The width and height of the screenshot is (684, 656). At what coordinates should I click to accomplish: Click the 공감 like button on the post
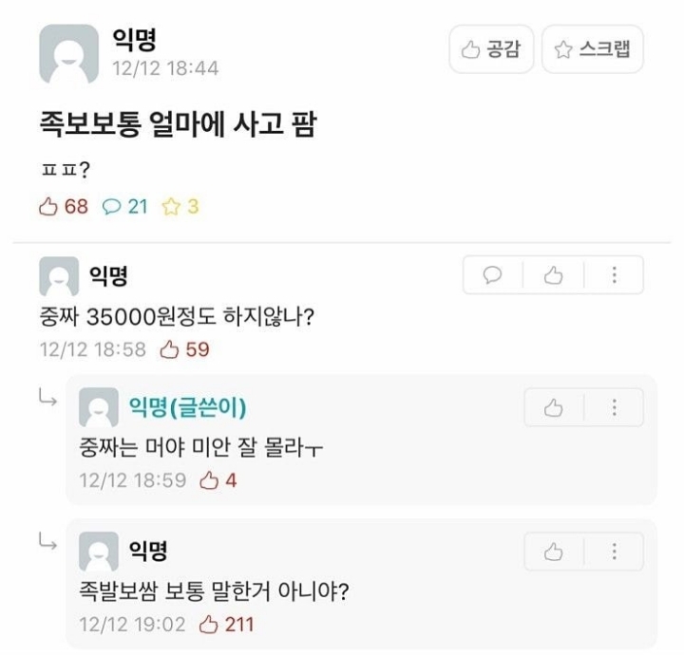[491, 48]
